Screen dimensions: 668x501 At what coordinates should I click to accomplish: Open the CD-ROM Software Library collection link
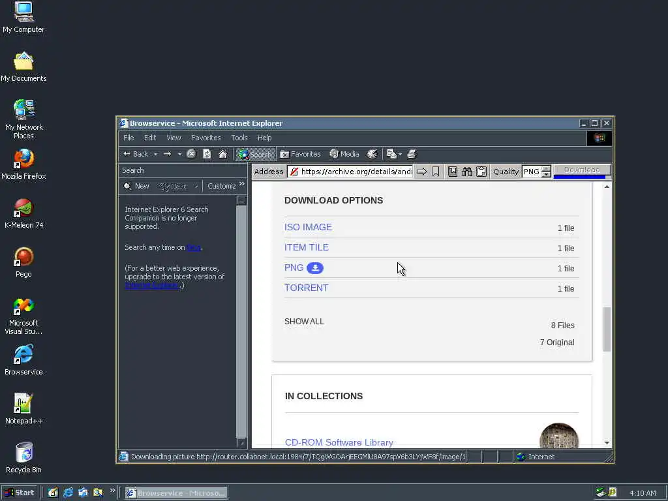(x=339, y=443)
